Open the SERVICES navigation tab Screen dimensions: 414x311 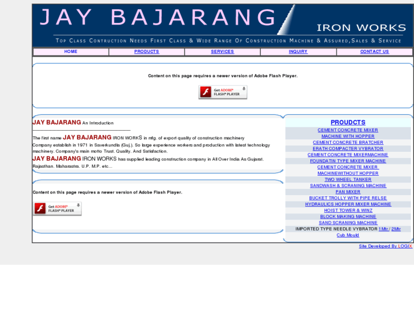pos(222,51)
